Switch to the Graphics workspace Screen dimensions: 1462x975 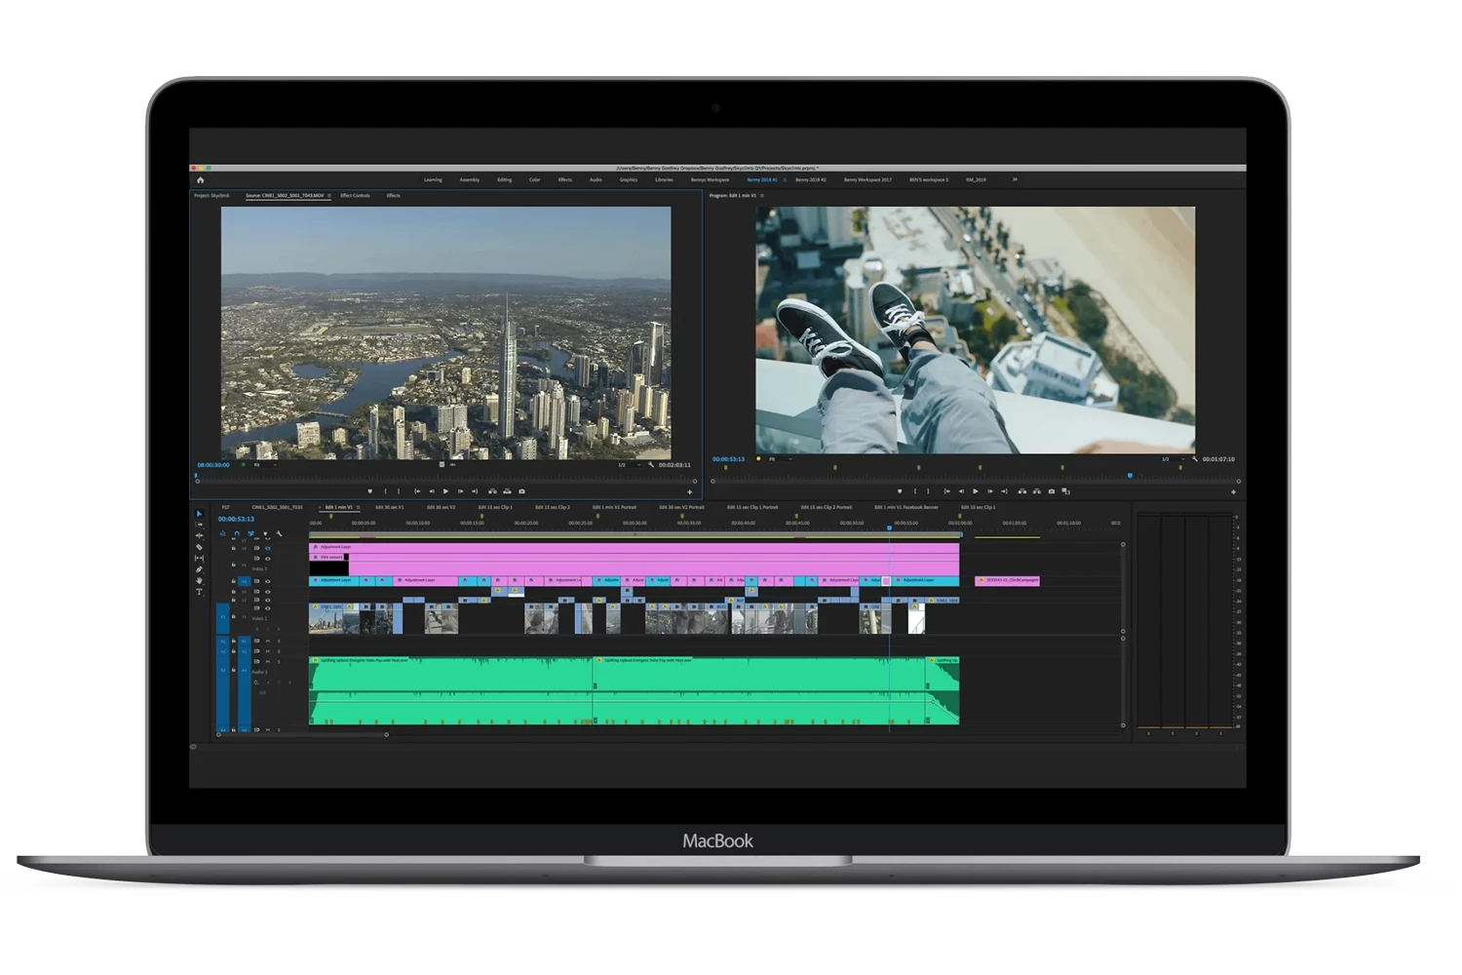(x=629, y=179)
